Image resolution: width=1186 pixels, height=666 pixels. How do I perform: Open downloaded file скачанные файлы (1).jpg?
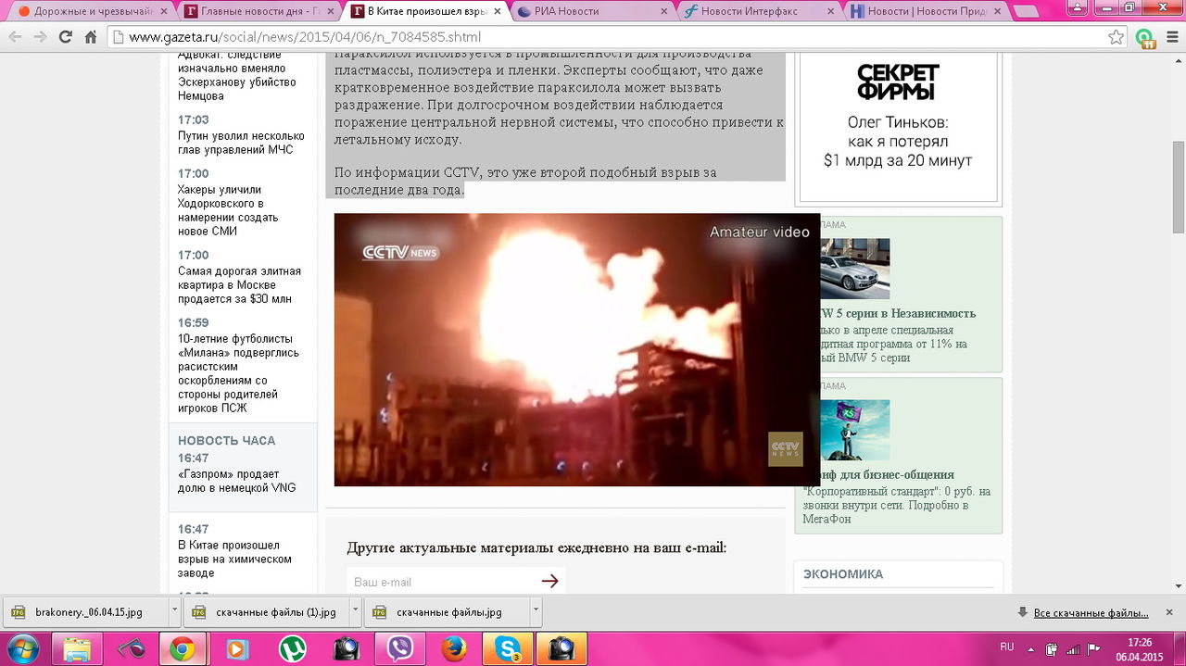click(267, 612)
